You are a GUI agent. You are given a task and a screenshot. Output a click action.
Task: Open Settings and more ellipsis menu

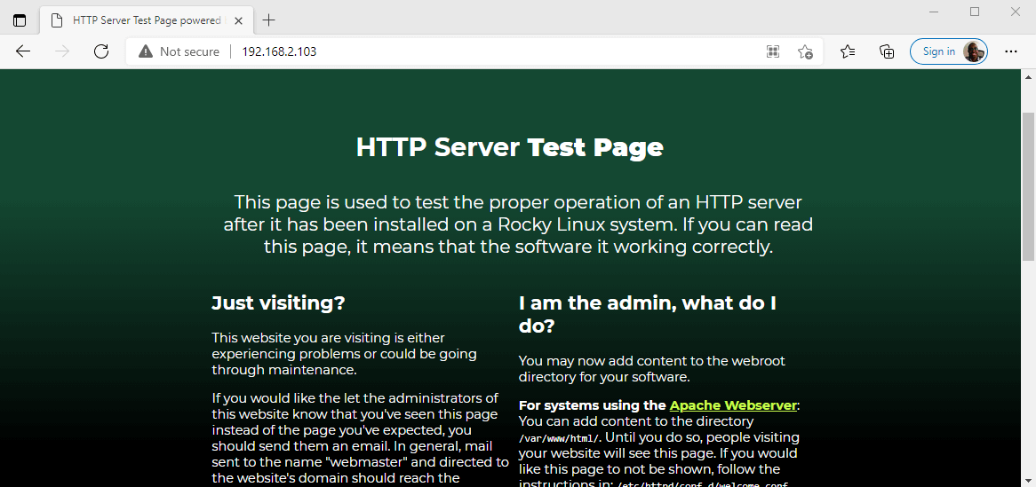coord(1011,51)
